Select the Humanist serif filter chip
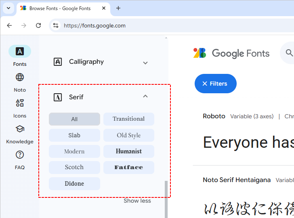Screen dimensions: 294x218 pos(128,151)
